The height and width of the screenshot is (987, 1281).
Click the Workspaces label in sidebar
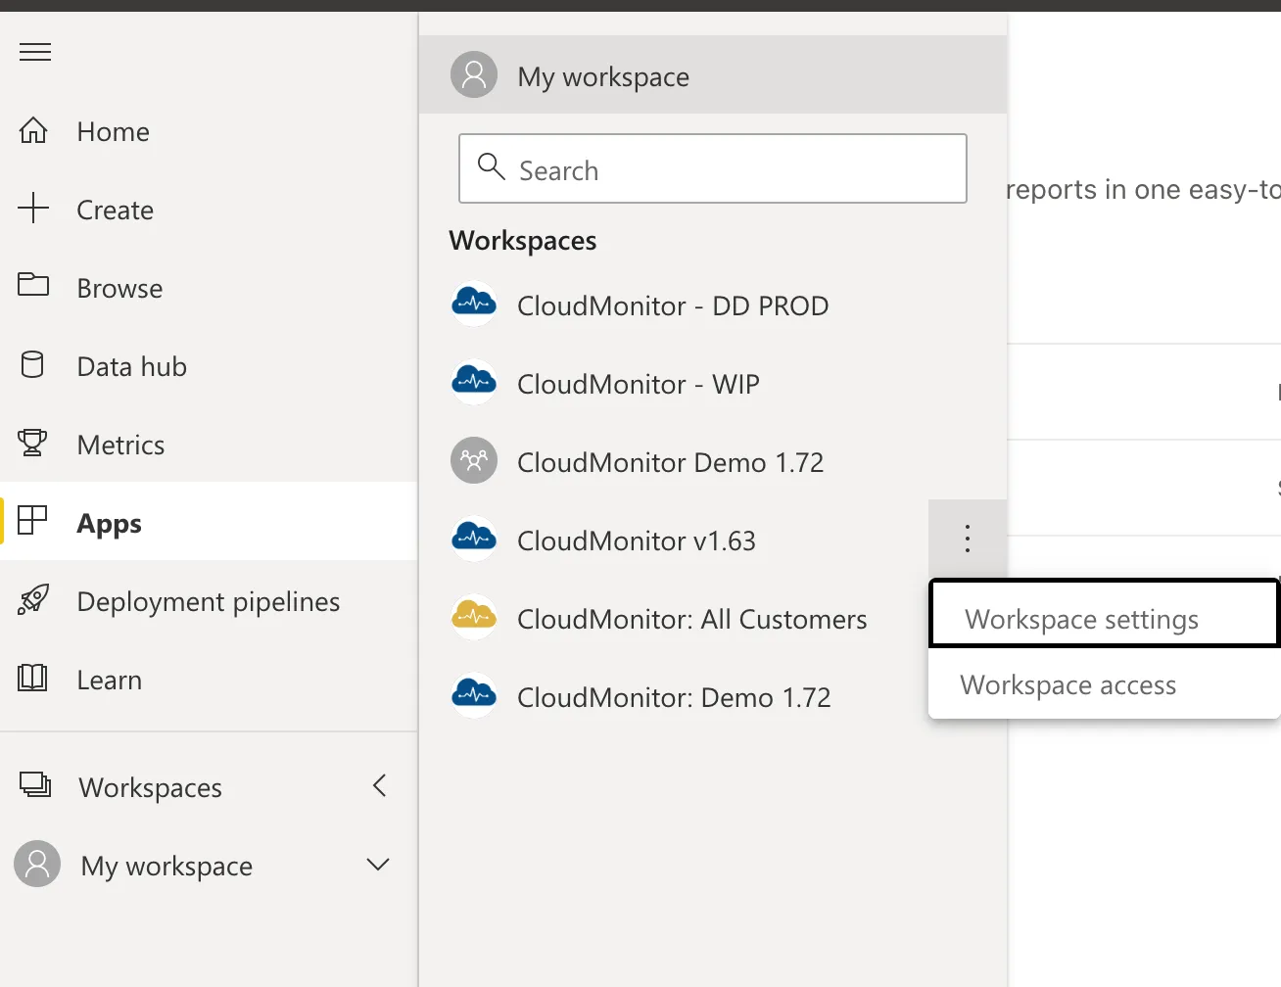151,787
